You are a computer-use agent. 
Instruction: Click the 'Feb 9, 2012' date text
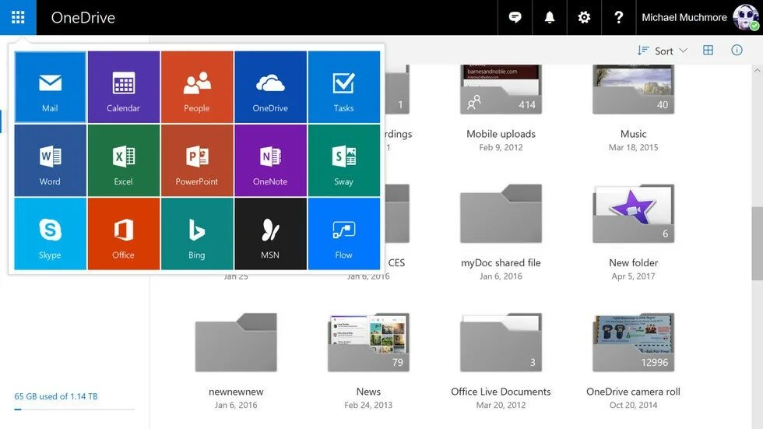(x=501, y=147)
